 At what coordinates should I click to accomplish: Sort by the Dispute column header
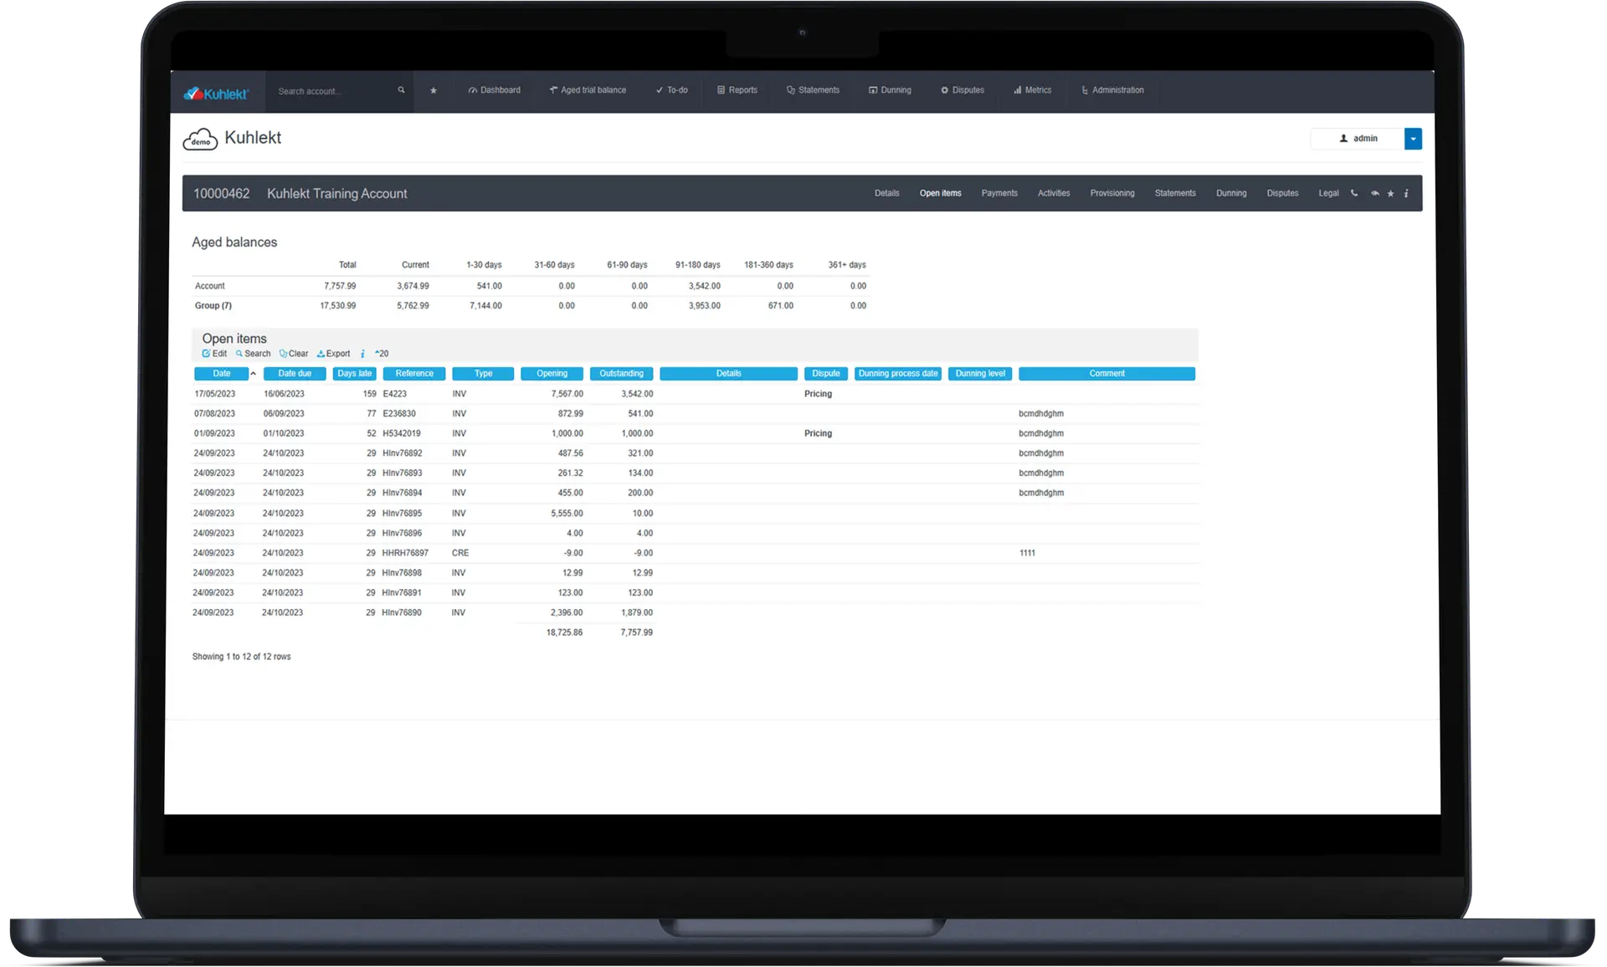(x=826, y=374)
